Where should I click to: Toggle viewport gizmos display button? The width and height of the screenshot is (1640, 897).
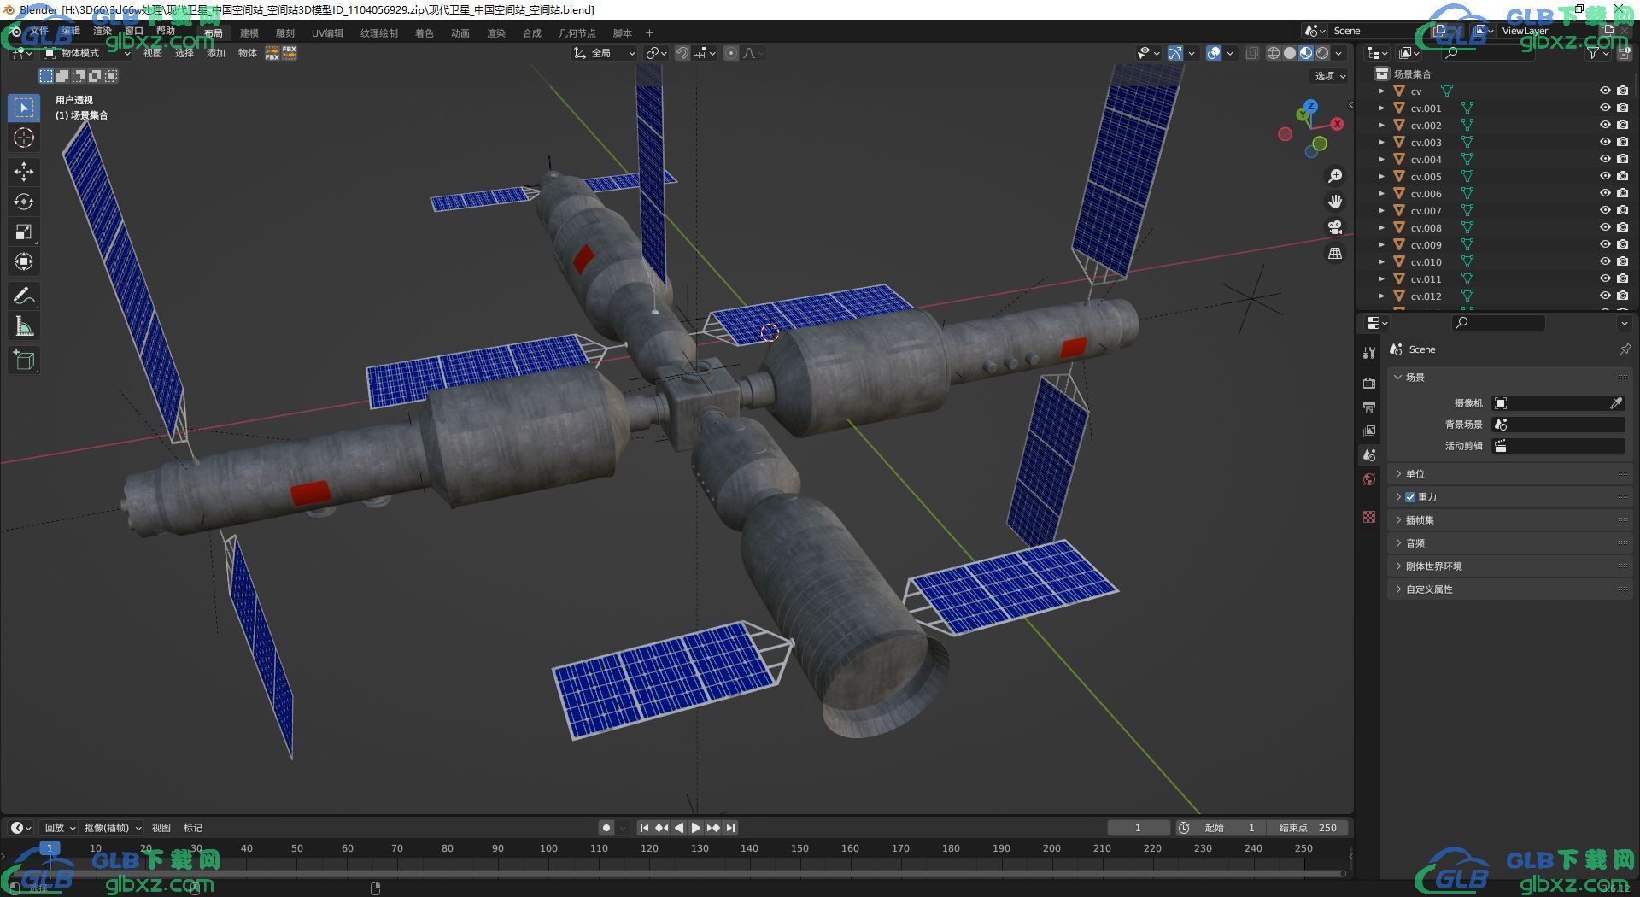[x=1175, y=53]
